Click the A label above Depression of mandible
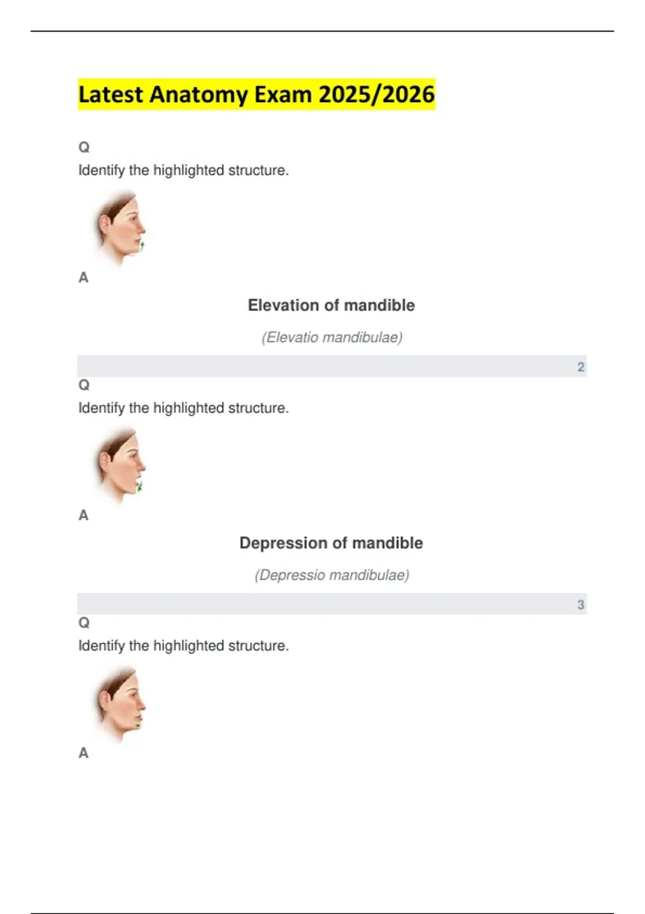The width and height of the screenshot is (645, 914). point(83,515)
